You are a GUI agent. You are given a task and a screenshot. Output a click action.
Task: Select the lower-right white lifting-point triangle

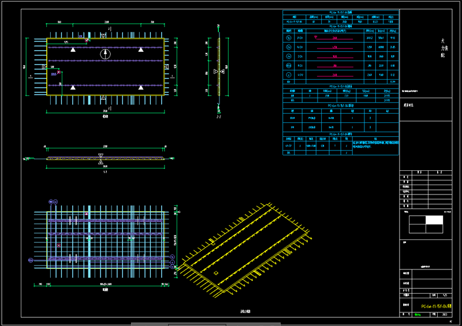141,88
